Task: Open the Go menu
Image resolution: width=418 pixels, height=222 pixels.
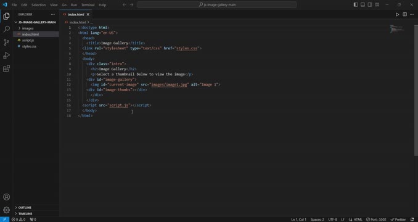Action: pyautogui.click(x=64, y=5)
